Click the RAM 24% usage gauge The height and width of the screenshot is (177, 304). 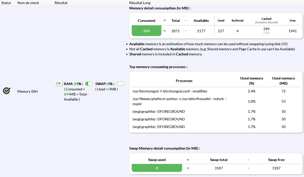click(89, 84)
